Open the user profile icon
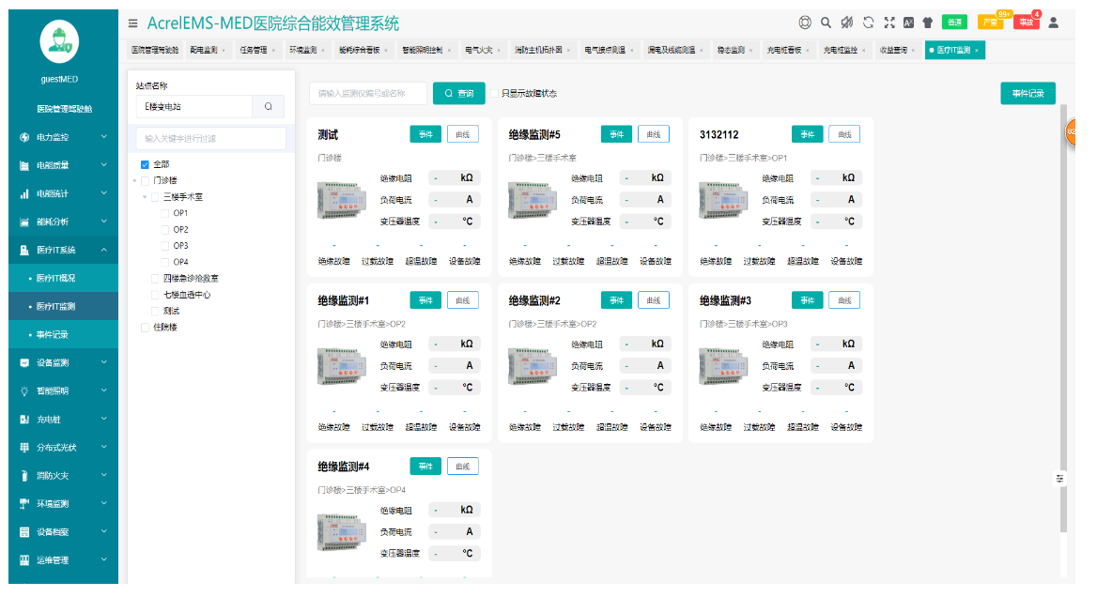 (x=1053, y=23)
